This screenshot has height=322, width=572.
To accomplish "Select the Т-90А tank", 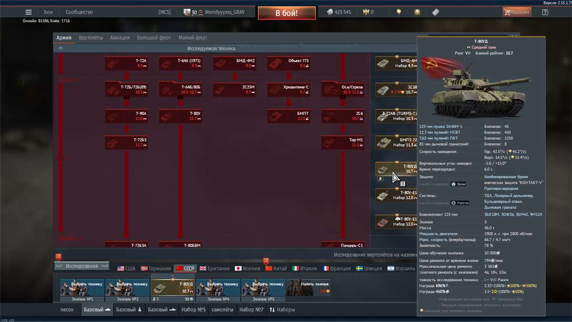I will click(x=126, y=116).
